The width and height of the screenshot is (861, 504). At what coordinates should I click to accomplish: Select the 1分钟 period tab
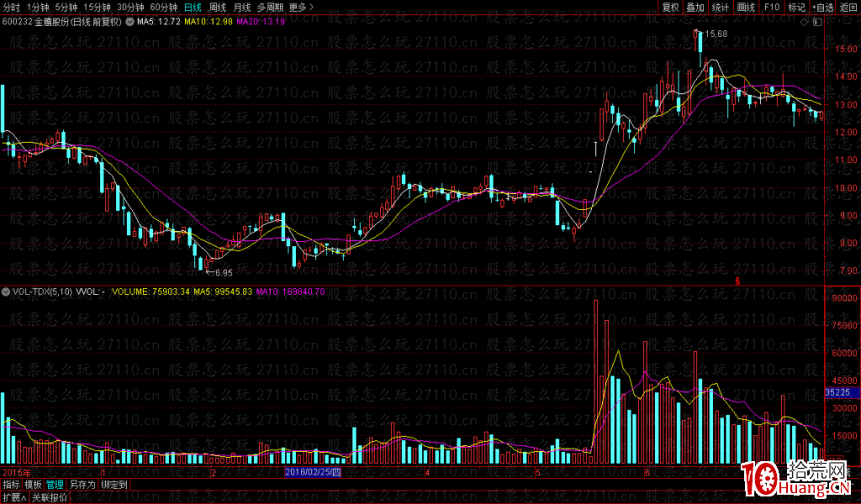[38, 7]
